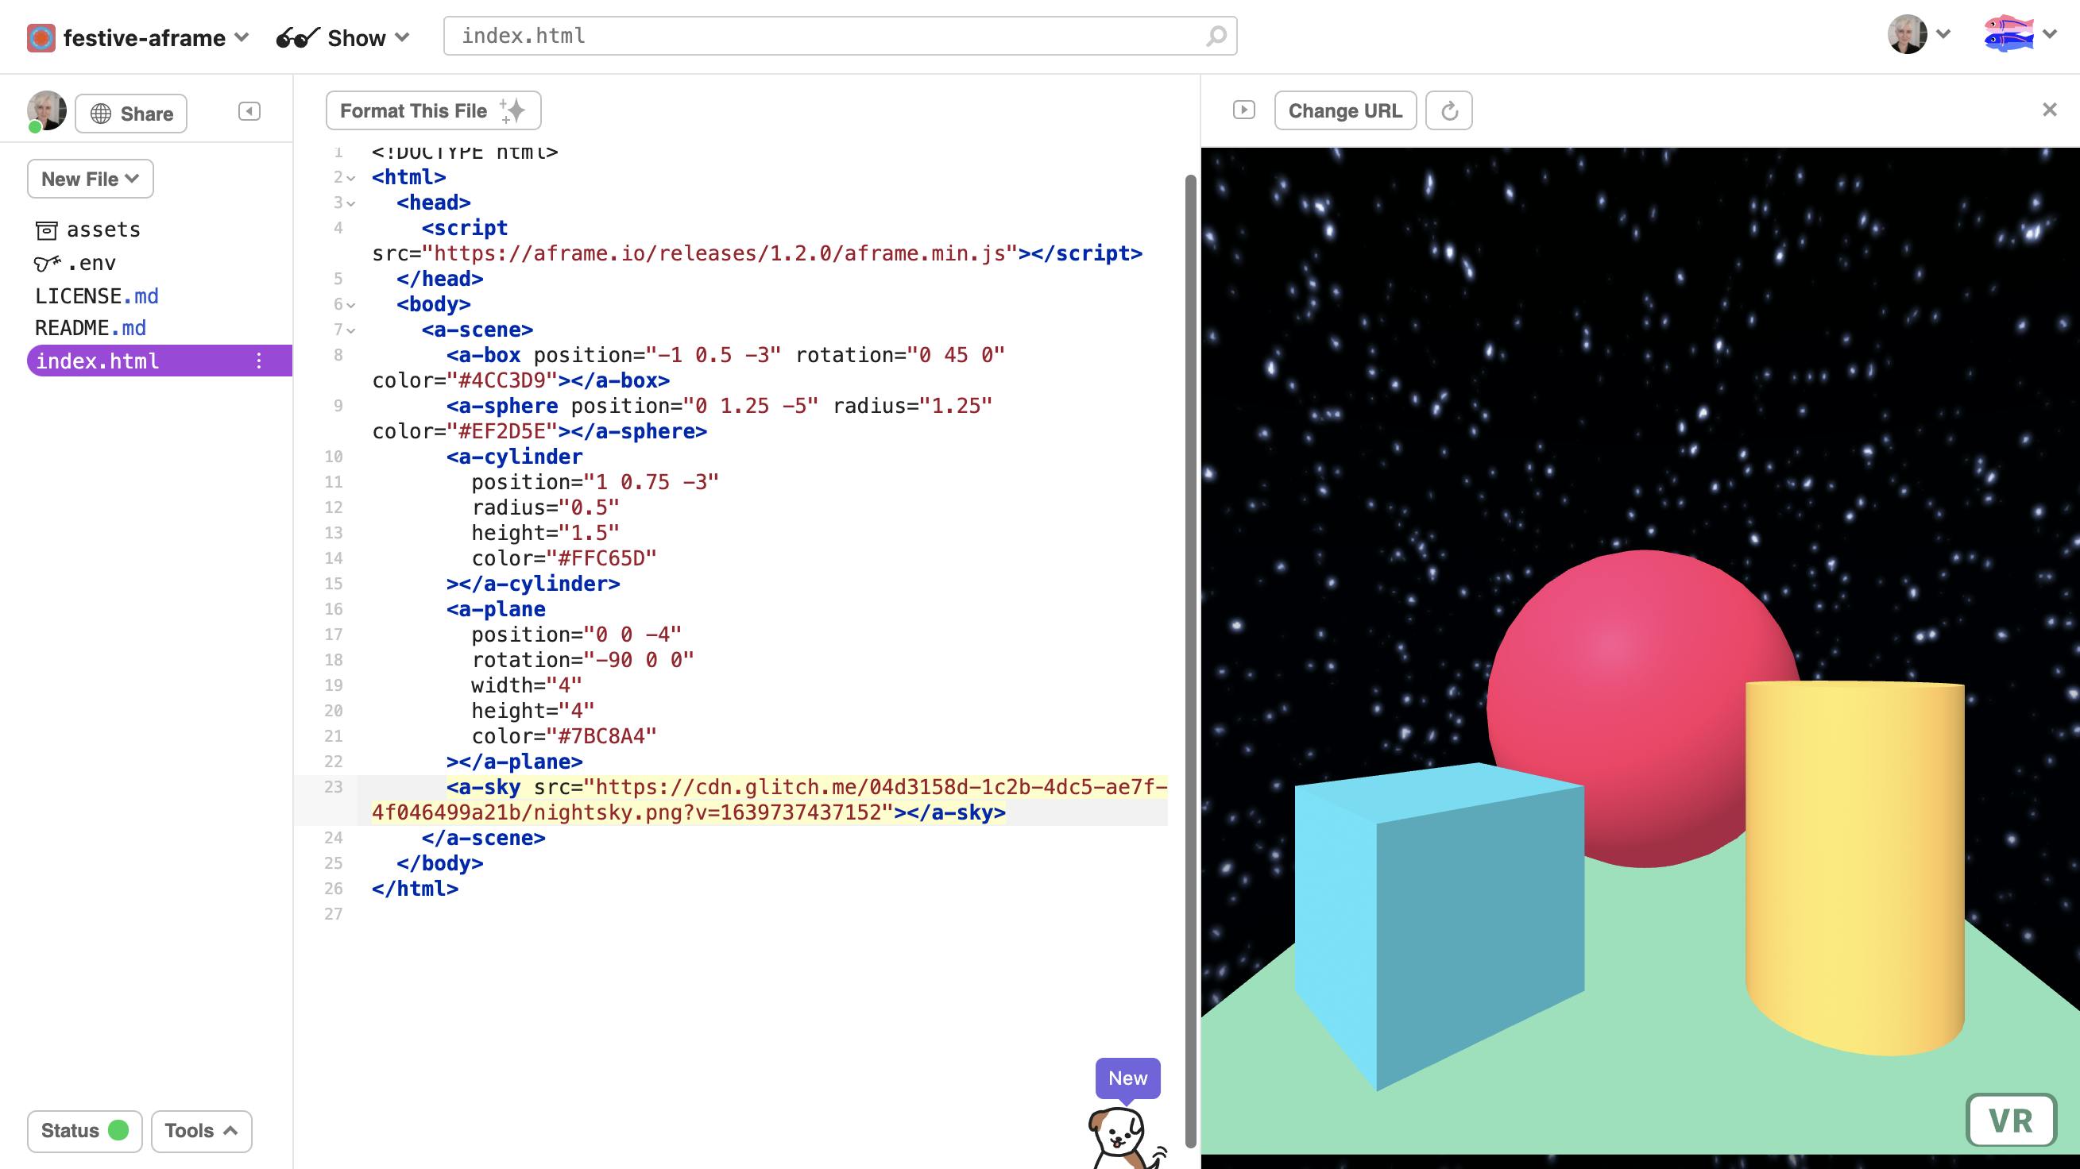Click the festive-aframe project dropdown
The width and height of the screenshot is (2080, 1169).
(x=137, y=36)
